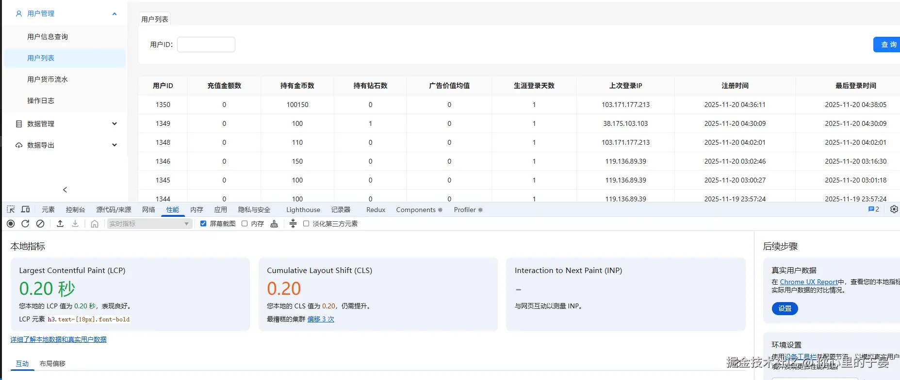The height and width of the screenshot is (380, 900).
Task: Switch to the 元素 DevTools tab
Action: click(48, 210)
